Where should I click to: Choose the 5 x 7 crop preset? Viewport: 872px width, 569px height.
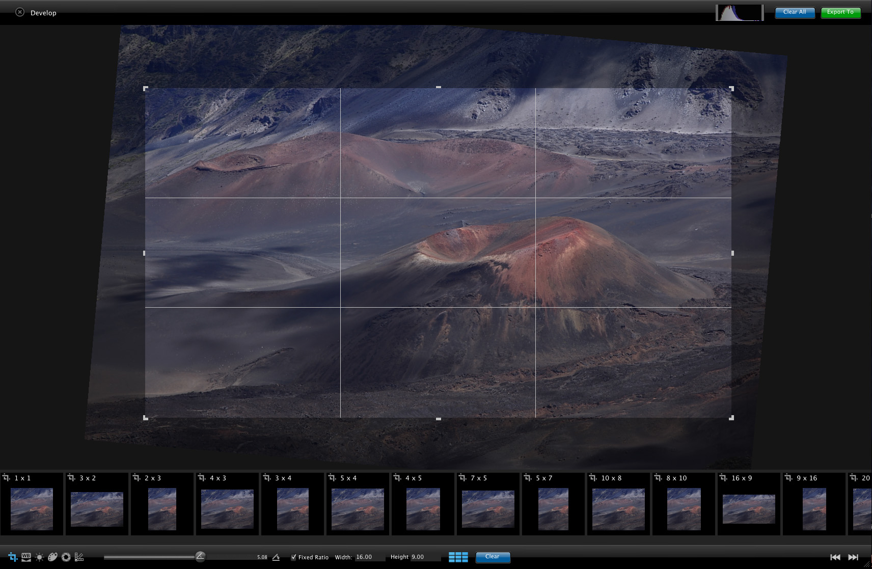click(553, 504)
